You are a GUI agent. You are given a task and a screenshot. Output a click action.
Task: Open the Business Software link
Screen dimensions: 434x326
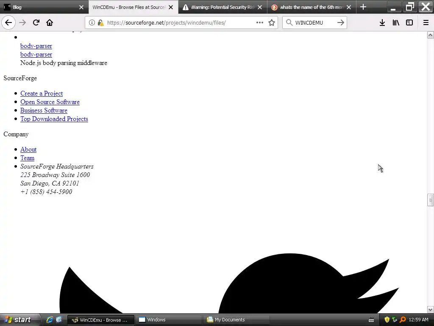click(44, 110)
